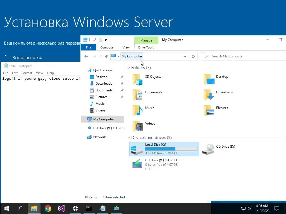Click the My Computer address bar path
Screen dimensions: 286x214
pos(132,56)
